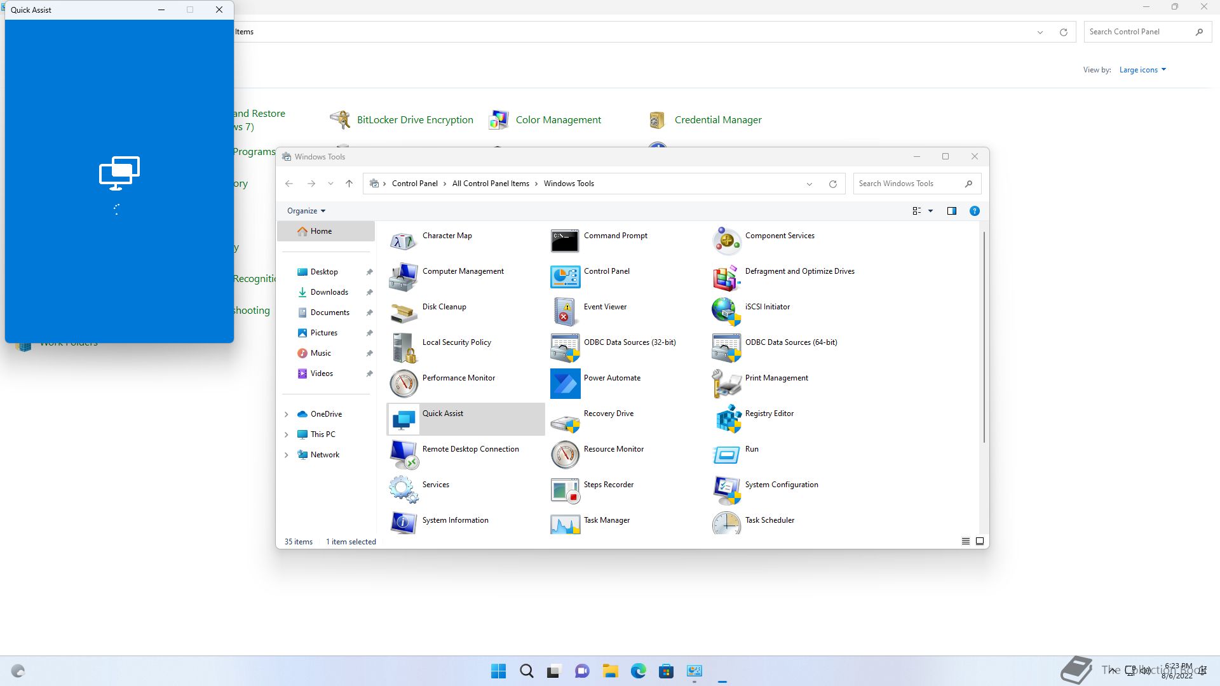Open Windows Tools address bar history dropdown

(x=809, y=184)
